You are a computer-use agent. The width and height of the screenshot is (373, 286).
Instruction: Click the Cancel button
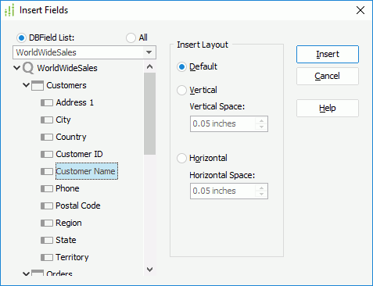[x=328, y=76]
